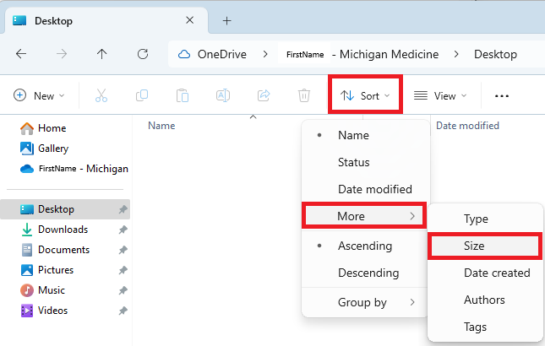Click the Copy icon in toolbar
Viewport: 545px width, 346px height.
pyautogui.click(x=142, y=95)
